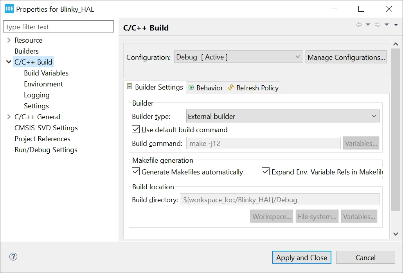Click Variables button under Build directory

[x=359, y=217]
